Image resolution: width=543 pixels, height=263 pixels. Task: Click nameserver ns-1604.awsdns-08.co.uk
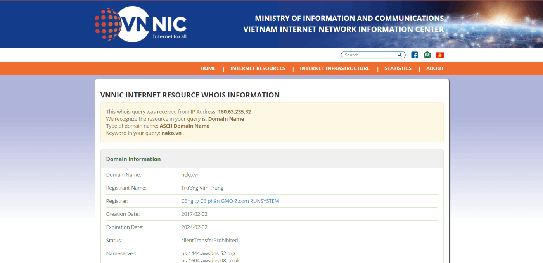pos(211,260)
